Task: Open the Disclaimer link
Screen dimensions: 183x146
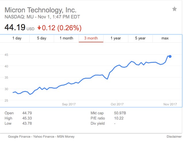Action: (174, 136)
